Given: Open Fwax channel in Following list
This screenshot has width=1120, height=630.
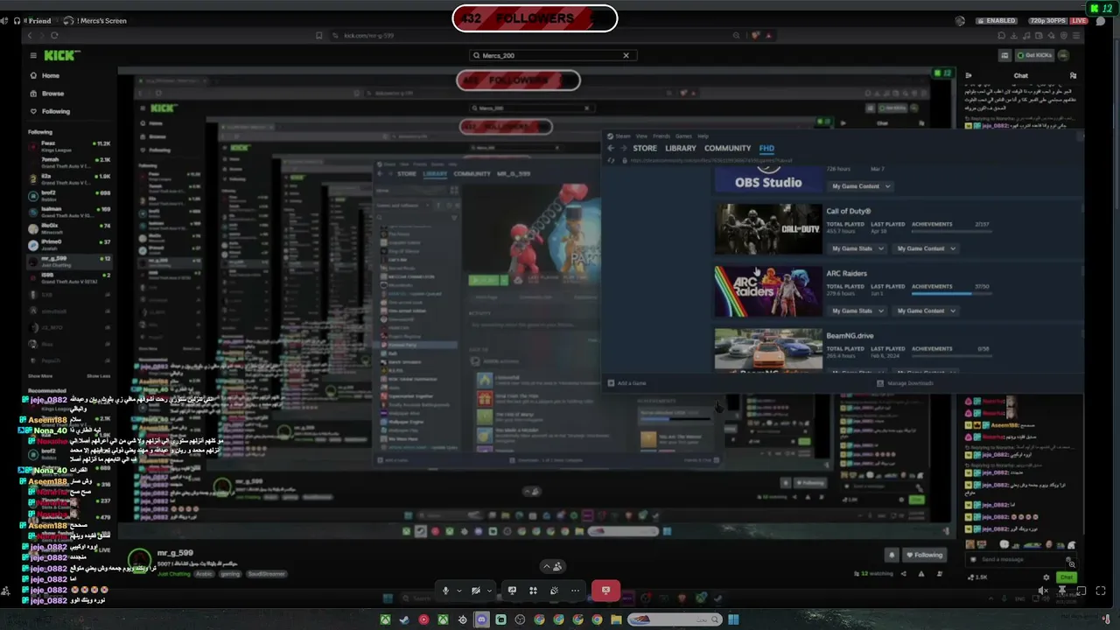Looking at the screenshot, I should (69, 145).
